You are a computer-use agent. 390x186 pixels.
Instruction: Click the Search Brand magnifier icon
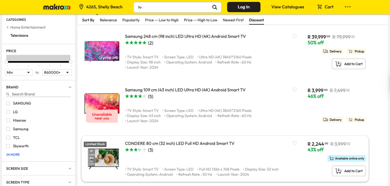[8, 94]
